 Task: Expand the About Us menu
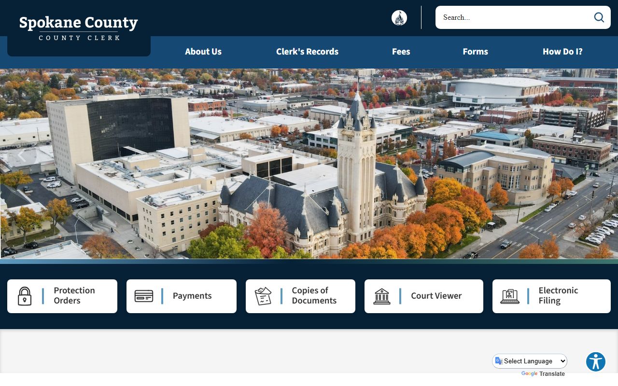point(203,52)
